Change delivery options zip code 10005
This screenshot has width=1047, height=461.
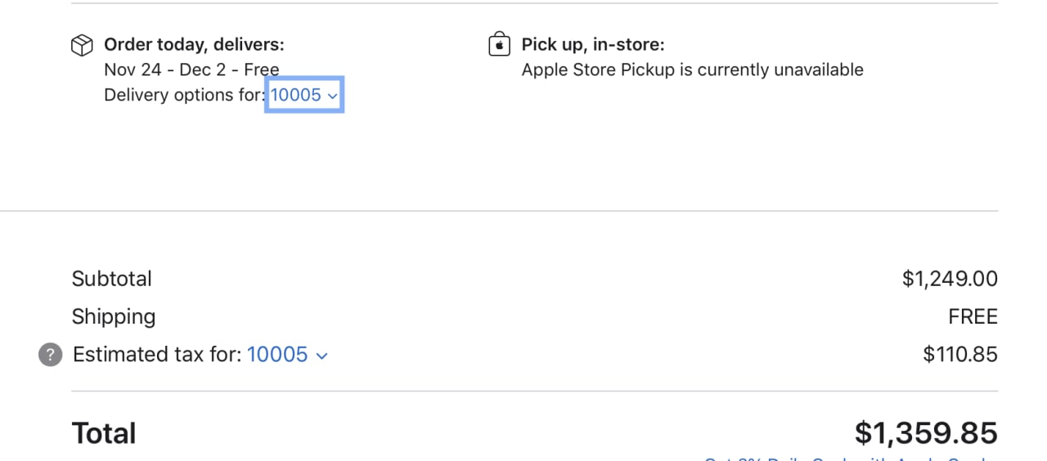point(303,95)
